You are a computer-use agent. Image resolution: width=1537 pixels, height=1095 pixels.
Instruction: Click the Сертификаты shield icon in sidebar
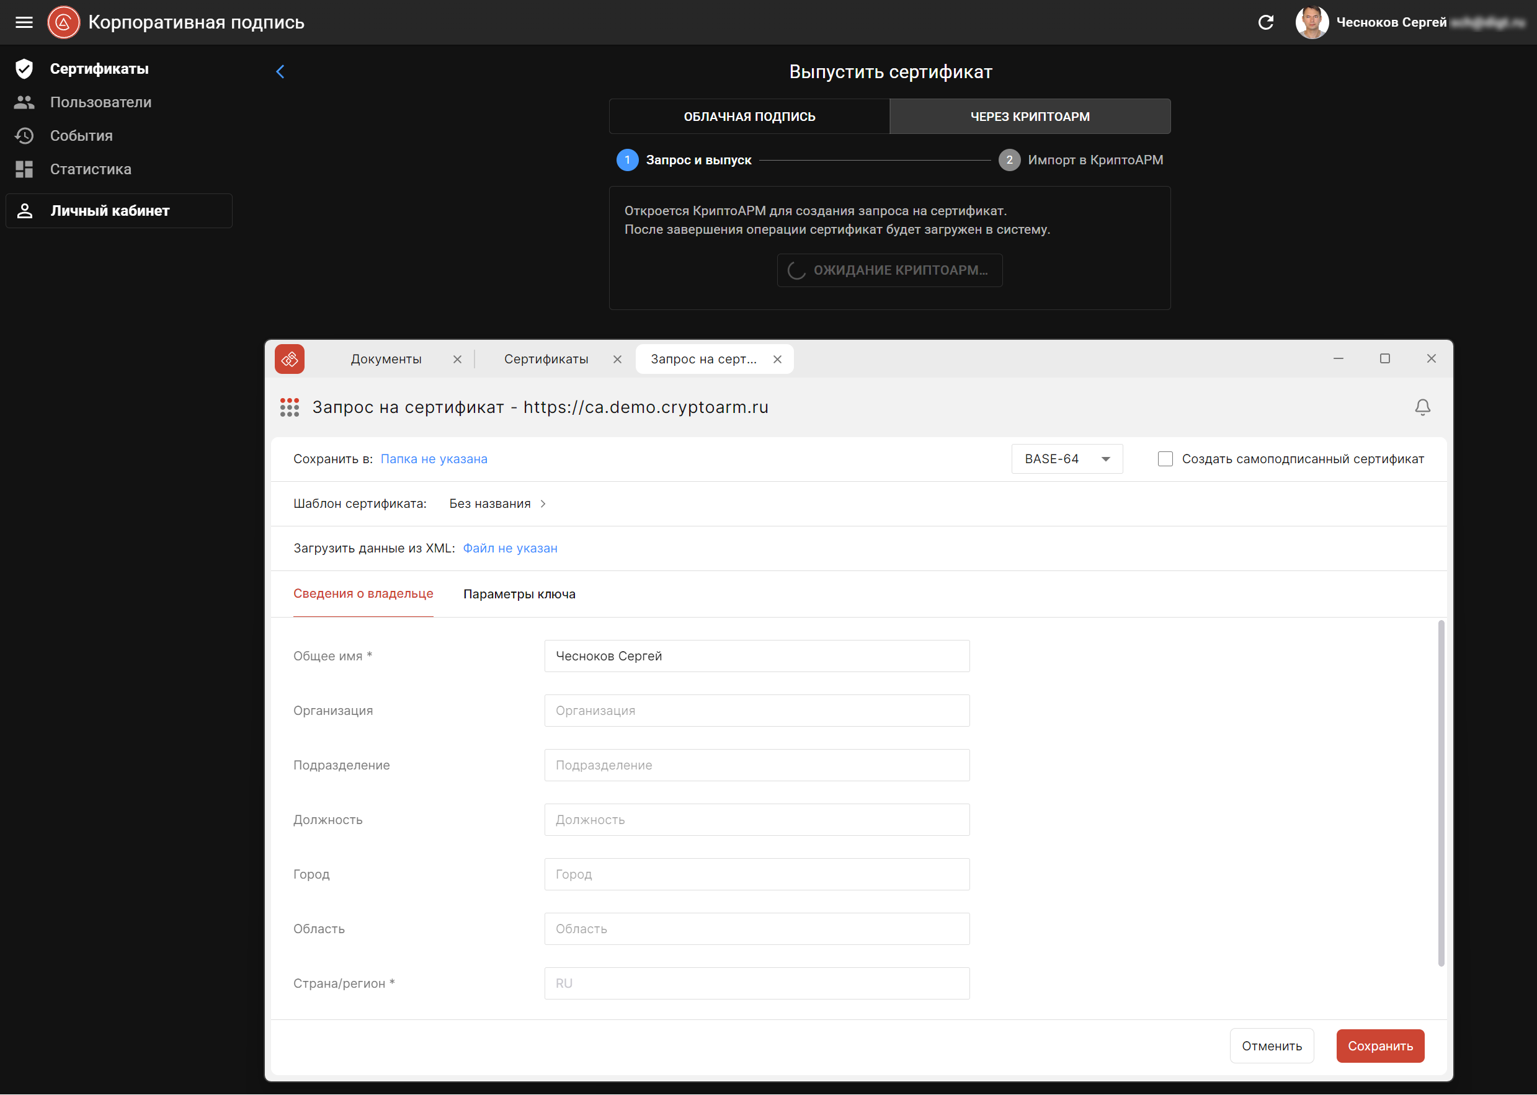[x=24, y=69]
